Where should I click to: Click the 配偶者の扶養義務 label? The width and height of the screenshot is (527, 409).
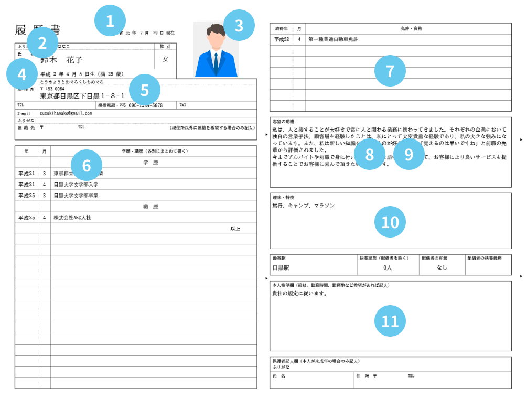[x=485, y=258]
